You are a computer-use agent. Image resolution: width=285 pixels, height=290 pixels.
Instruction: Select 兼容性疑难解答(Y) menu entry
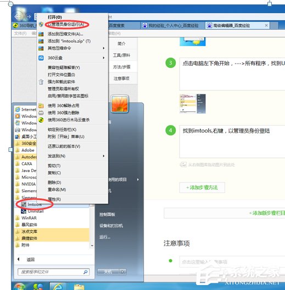64,67
